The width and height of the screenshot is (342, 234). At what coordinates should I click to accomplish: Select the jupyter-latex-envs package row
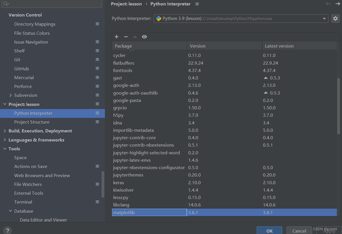pos(225,160)
